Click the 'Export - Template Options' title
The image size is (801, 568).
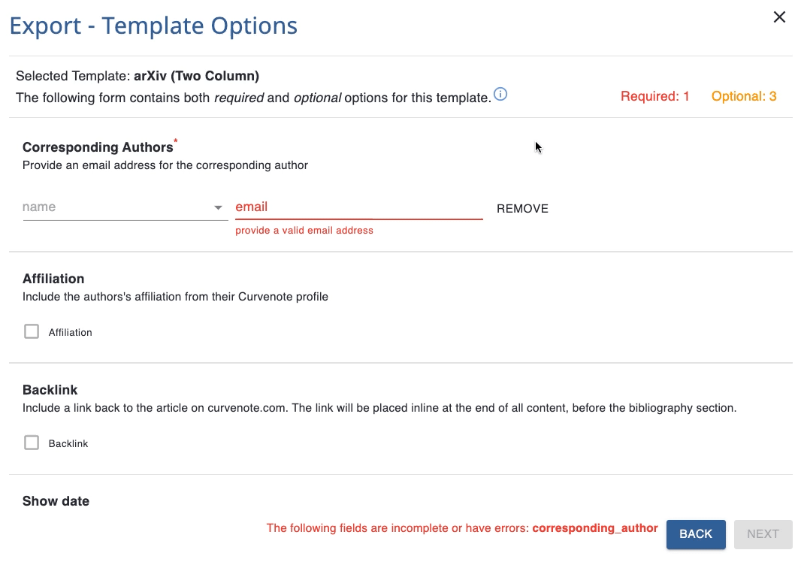tap(153, 26)
